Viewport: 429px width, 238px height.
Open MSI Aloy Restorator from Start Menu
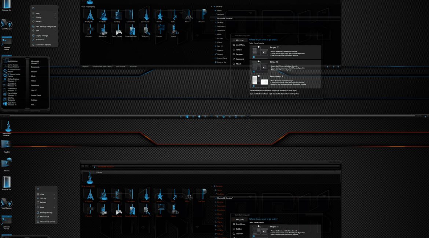click(13, 99)
